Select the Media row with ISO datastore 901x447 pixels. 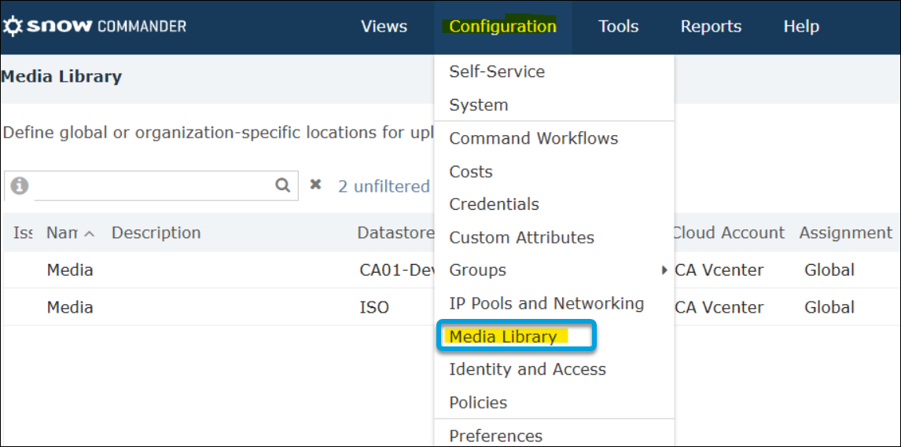[450, 307]
